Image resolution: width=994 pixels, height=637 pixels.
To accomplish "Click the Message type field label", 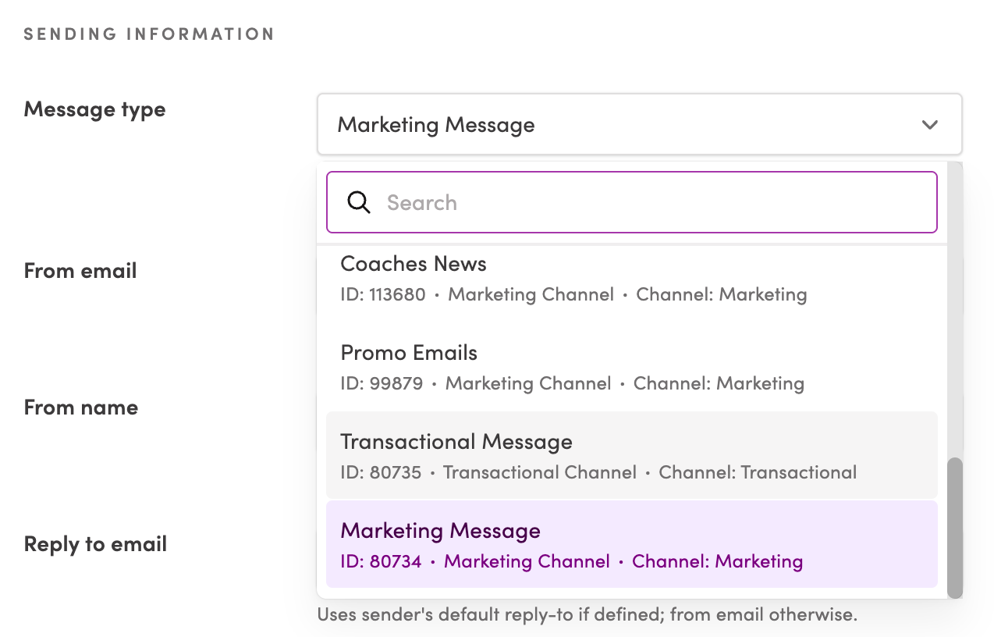I will (x=94, y=109).
